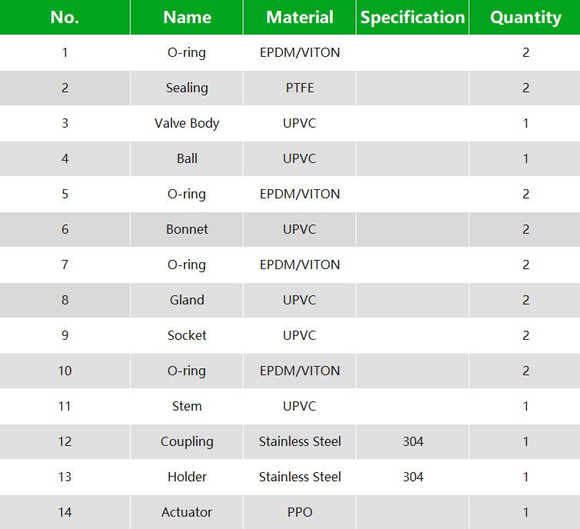Select the row number 10 cell
580x529 pixels.
65,371
